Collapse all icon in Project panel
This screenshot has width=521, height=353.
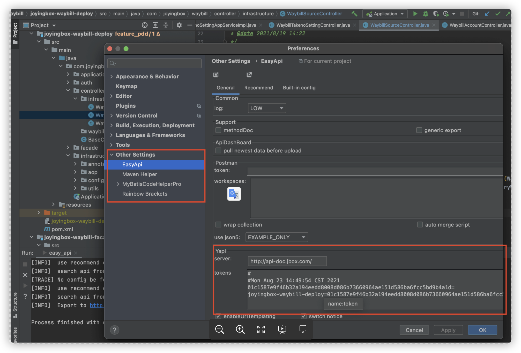[x=166, y=25]
